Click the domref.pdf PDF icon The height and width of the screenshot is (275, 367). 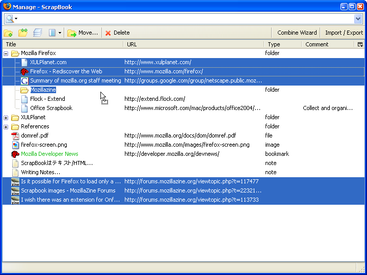15,136
